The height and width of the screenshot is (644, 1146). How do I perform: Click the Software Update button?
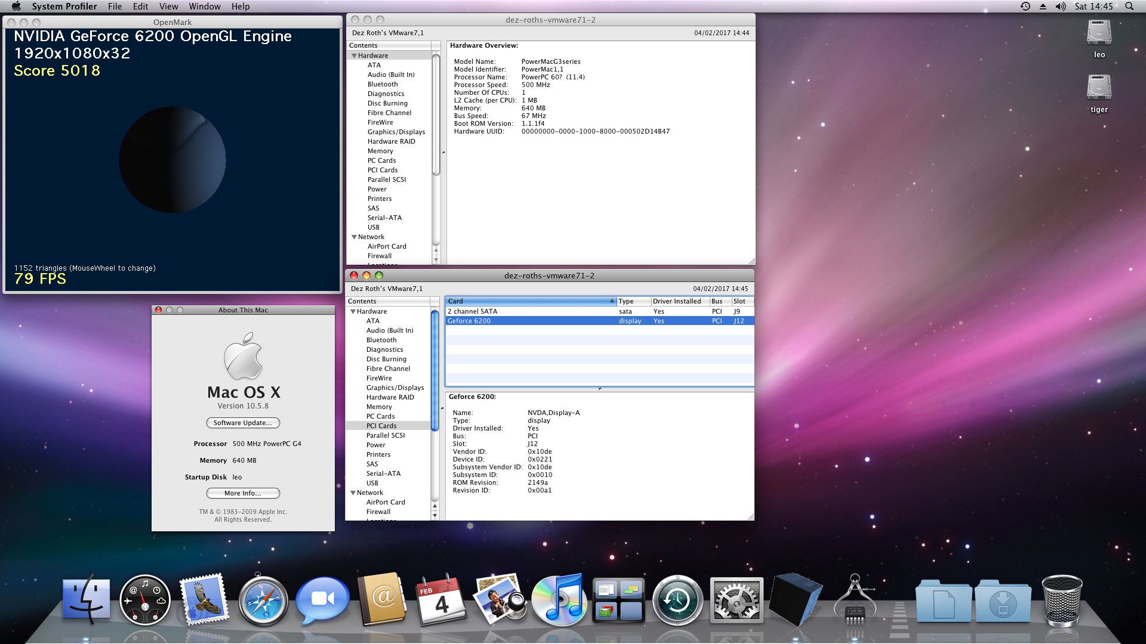tap(243, 423)
